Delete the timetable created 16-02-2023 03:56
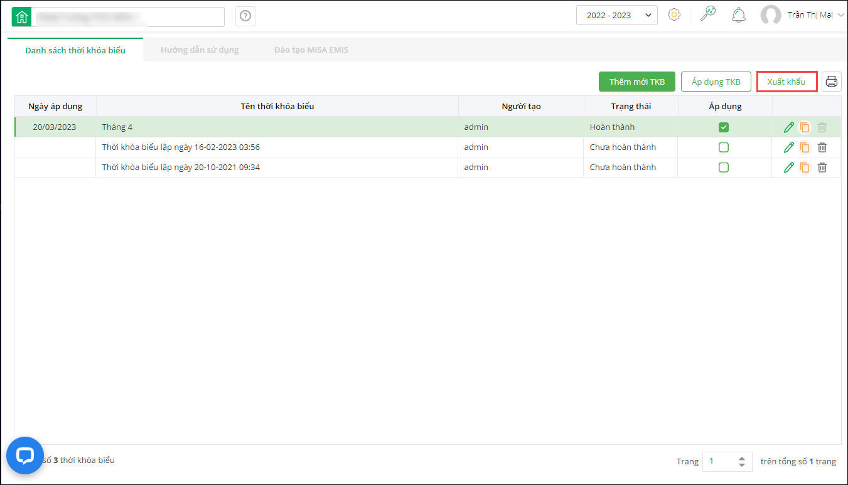 [x=822, y=147]
